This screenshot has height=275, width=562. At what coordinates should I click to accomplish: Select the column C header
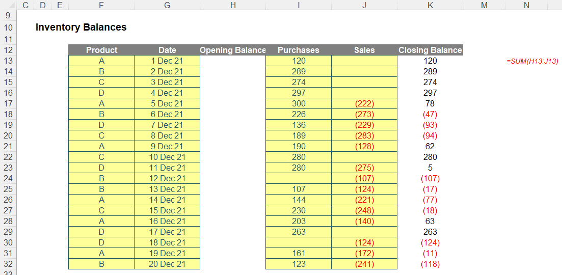(25, 5)
